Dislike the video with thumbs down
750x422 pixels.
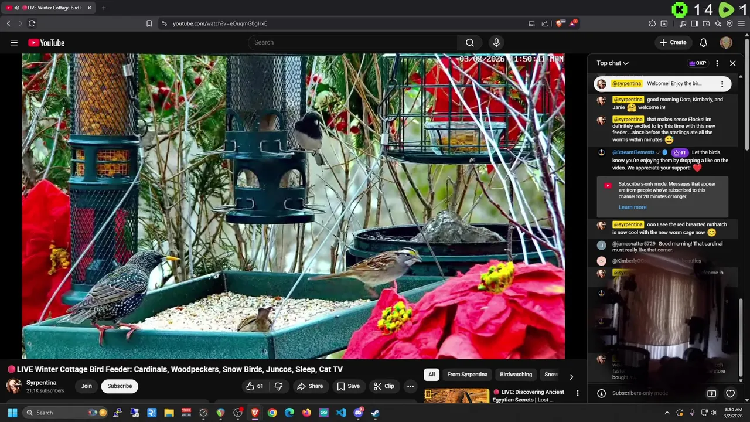coord(279,386)
